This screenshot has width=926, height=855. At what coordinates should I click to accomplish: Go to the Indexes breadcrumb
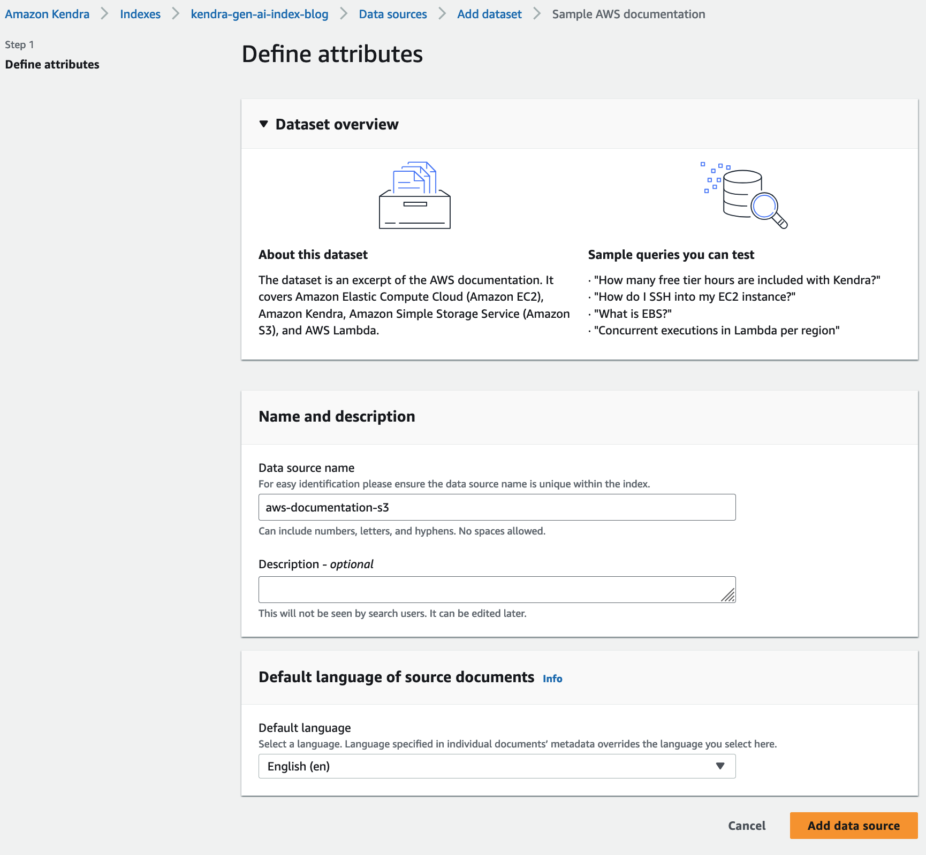(140, 14)
